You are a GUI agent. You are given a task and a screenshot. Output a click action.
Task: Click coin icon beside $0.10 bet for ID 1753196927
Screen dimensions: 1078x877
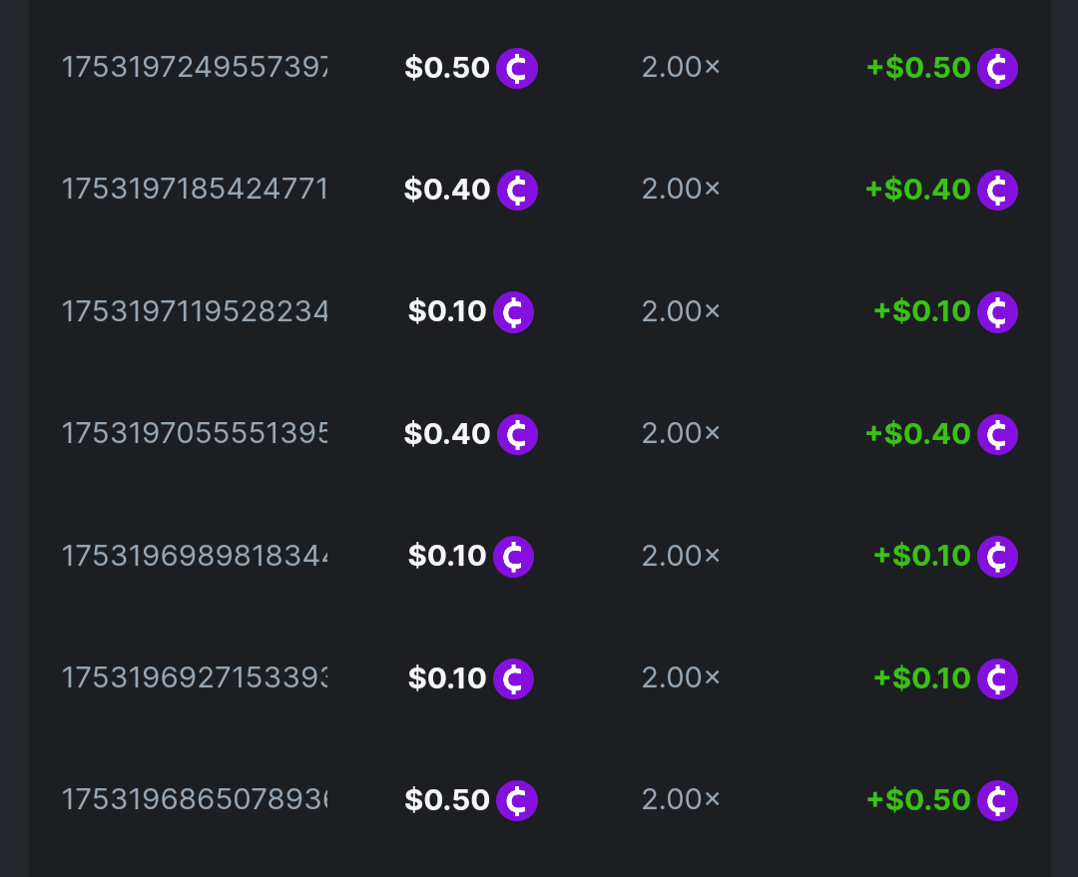pyautogui.click(x=513, y=678)
